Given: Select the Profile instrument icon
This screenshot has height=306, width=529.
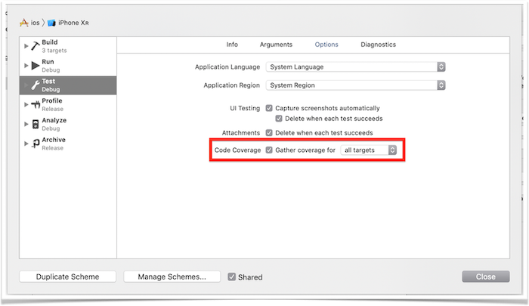Looking at the screenshot, I should pos(36,104).
